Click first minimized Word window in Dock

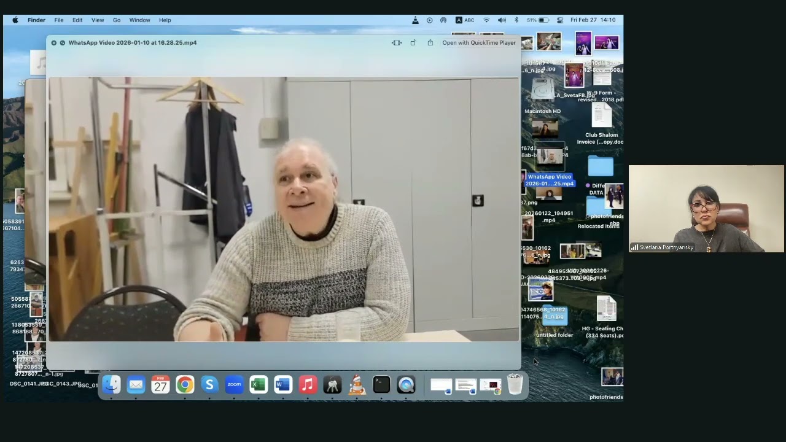441,386
